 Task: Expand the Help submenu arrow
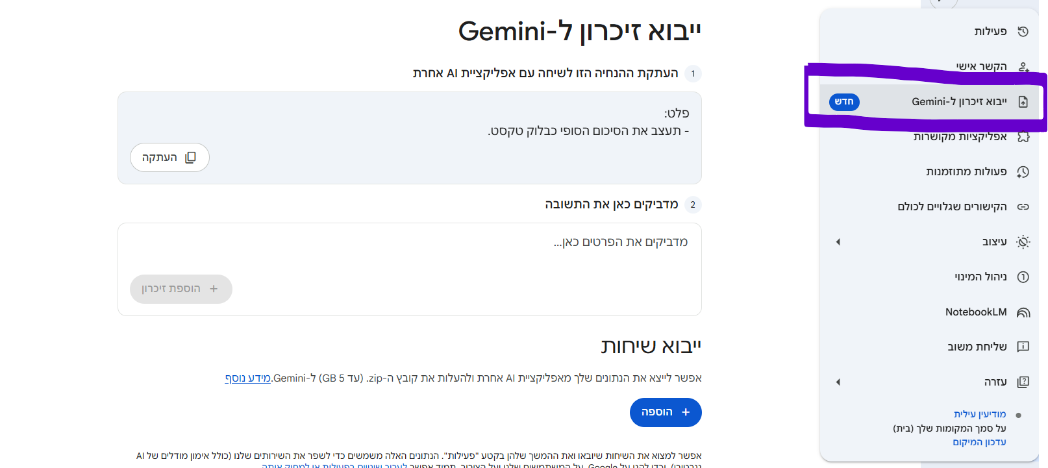coord(838,382)
